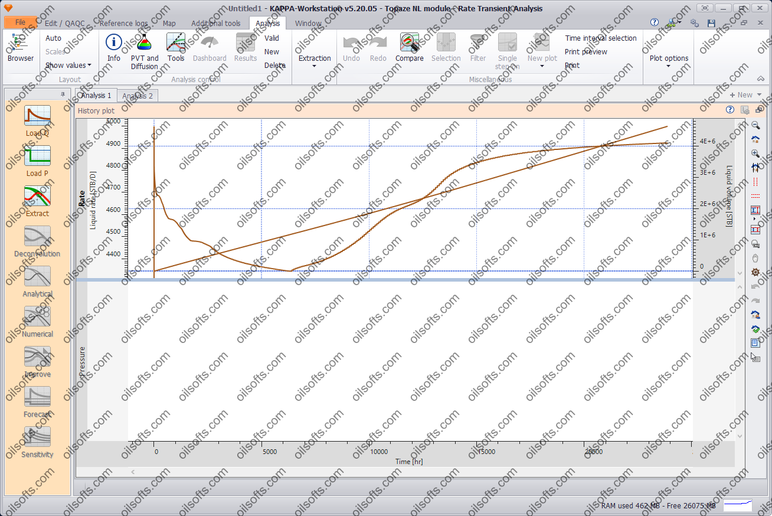This screenshot has width=772, height=516.
Task: Open help icon in History plot header
Action: click(730, 110)
